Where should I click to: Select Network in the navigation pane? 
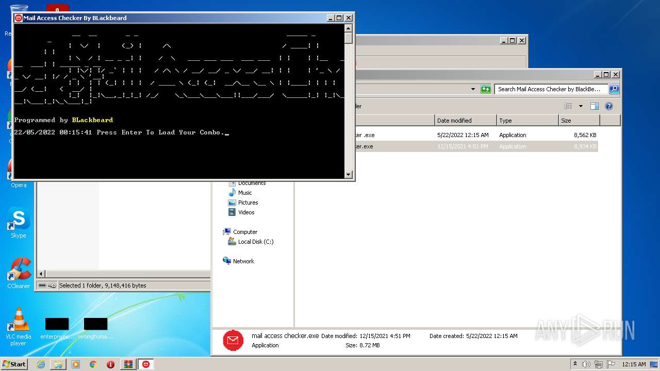tap(238, 261)
